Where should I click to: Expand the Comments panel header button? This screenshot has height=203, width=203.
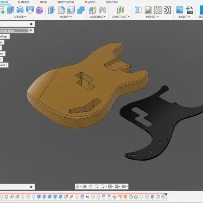pos(31,187)
